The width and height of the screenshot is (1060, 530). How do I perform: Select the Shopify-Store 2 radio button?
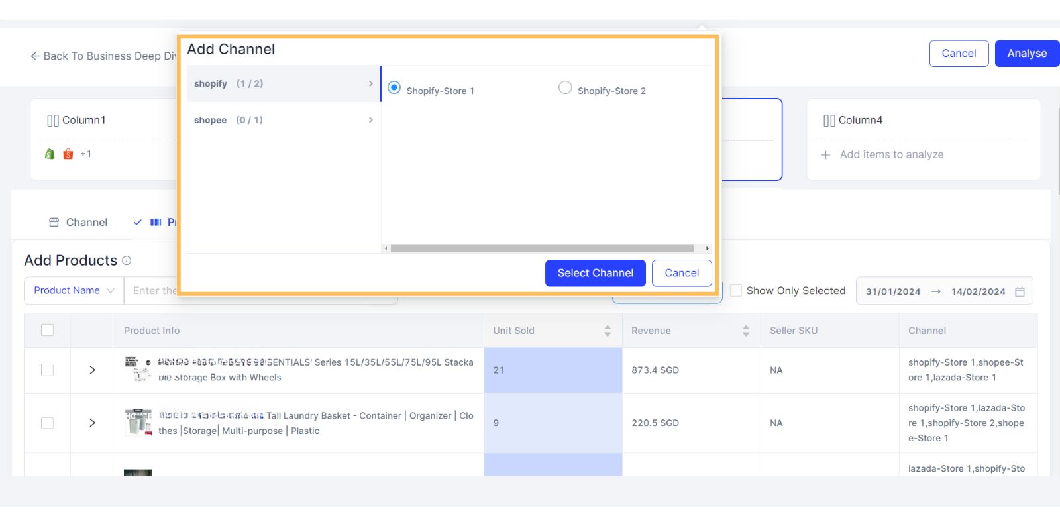[x=565, y=87]
